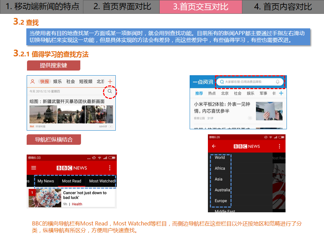Select the 热点 tab in 一点资讯
324x243 pixels.
click(212, 93)
